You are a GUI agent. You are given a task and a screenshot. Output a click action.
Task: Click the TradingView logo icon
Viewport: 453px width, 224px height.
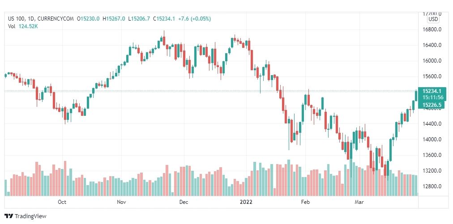click(x=9, y=216)
